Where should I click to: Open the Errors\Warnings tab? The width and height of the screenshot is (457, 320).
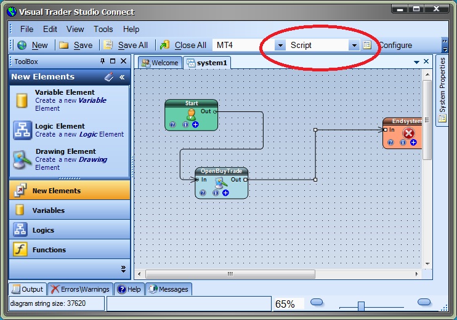[x=80, y=289]
